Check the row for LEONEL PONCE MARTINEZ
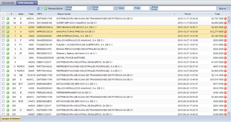 [x=3, y=58]
